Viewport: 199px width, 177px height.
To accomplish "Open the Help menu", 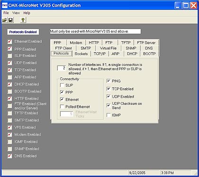I will click(x=27, y=13).
